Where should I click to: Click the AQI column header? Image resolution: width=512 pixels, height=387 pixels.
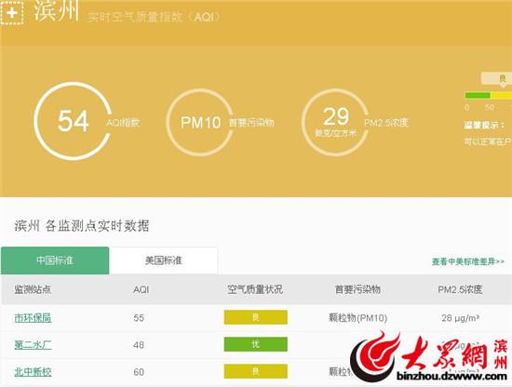click(x=141, y=289)
